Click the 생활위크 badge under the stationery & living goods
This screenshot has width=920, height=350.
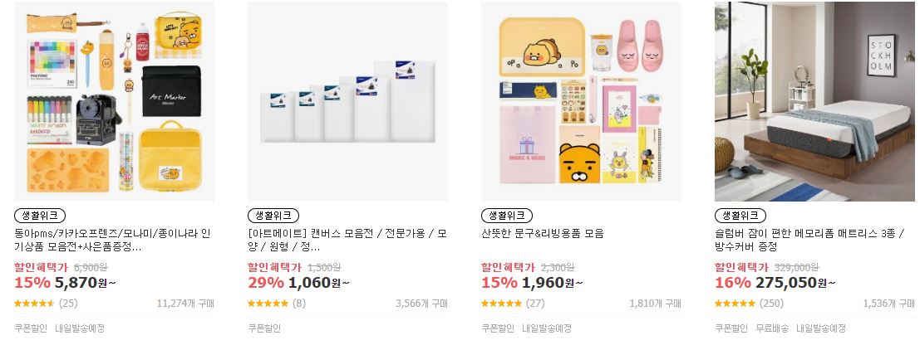click(507, 216)
